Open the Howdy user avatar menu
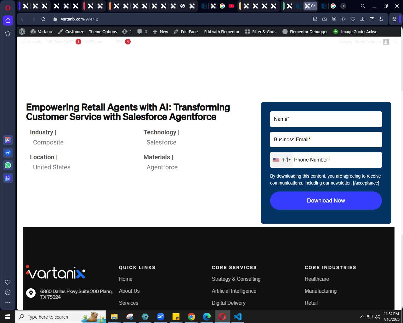The height and width of the screenshot is (323, 403). pos(364,42)
